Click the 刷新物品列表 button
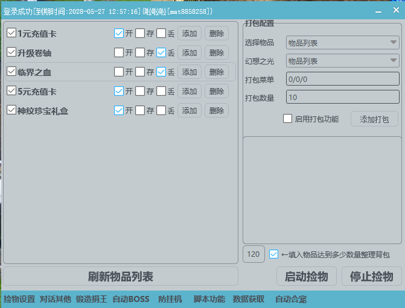Screen dimensions: 405x308 click(x=121, y=277)
